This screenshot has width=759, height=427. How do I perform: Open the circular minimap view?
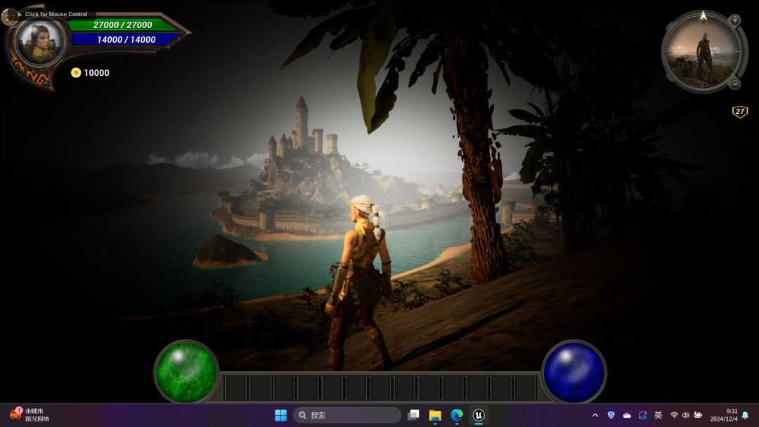click(x=703, y=52)
